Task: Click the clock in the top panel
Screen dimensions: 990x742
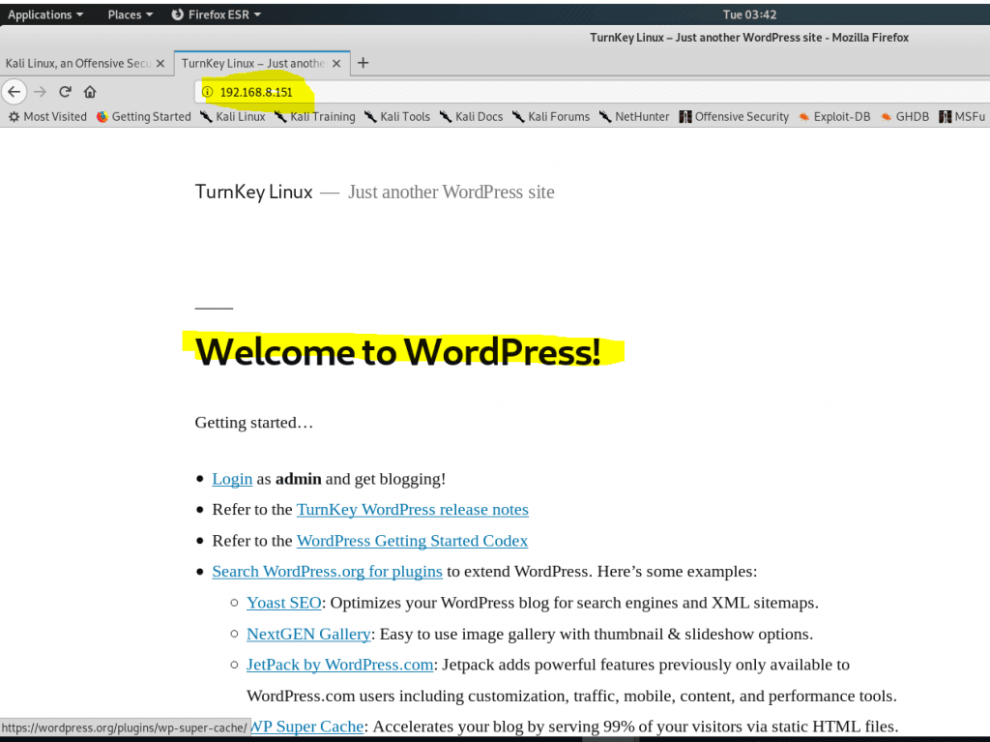Action: (x=749, y=15)
